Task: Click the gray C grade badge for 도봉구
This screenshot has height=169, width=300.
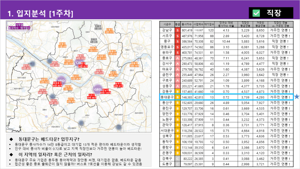Action: click(177, 164)
